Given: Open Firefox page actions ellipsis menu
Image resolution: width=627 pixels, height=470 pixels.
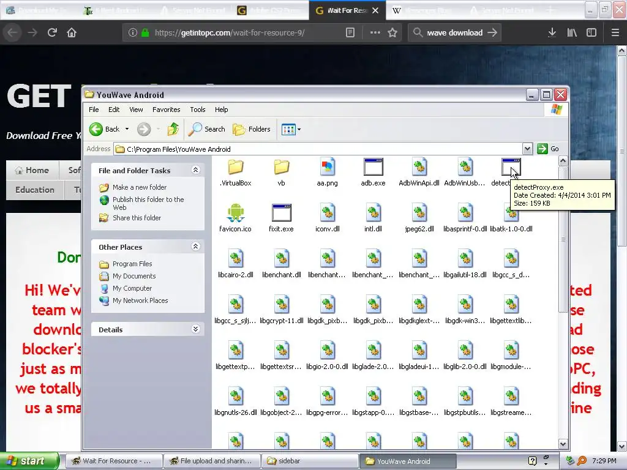Looking at the screenshot, I should click(x=375, y=32).
